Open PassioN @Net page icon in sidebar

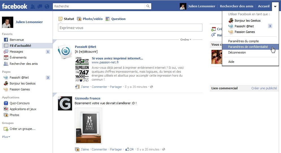6,77
